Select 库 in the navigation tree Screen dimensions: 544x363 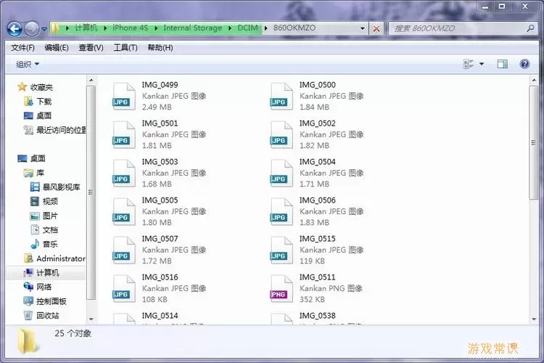[34, 173]
